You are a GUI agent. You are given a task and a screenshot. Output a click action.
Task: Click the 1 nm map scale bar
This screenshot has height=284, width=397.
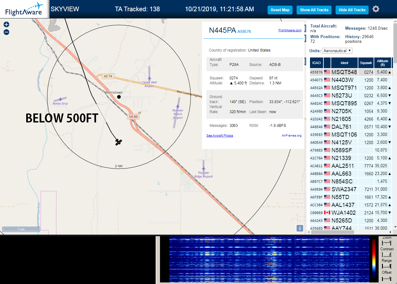tap(21, 229)
